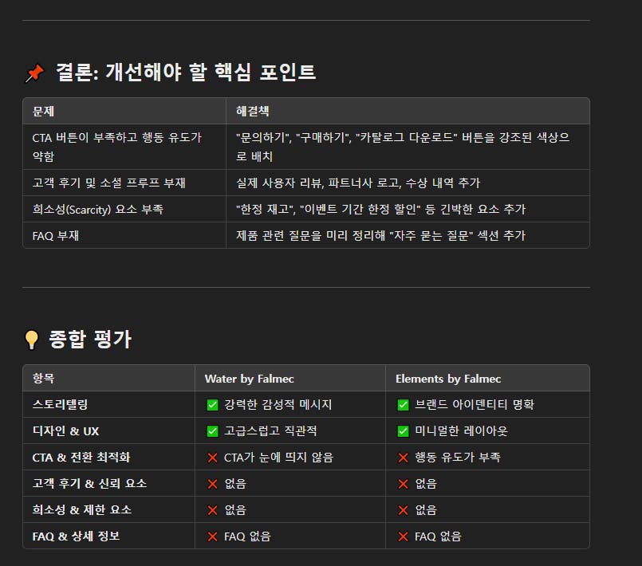Click the 스토리텔링 row label
The image size is (642, 566).
(60, 405)
